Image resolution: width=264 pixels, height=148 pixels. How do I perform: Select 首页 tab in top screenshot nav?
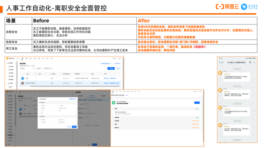click(x=18, y=58)
